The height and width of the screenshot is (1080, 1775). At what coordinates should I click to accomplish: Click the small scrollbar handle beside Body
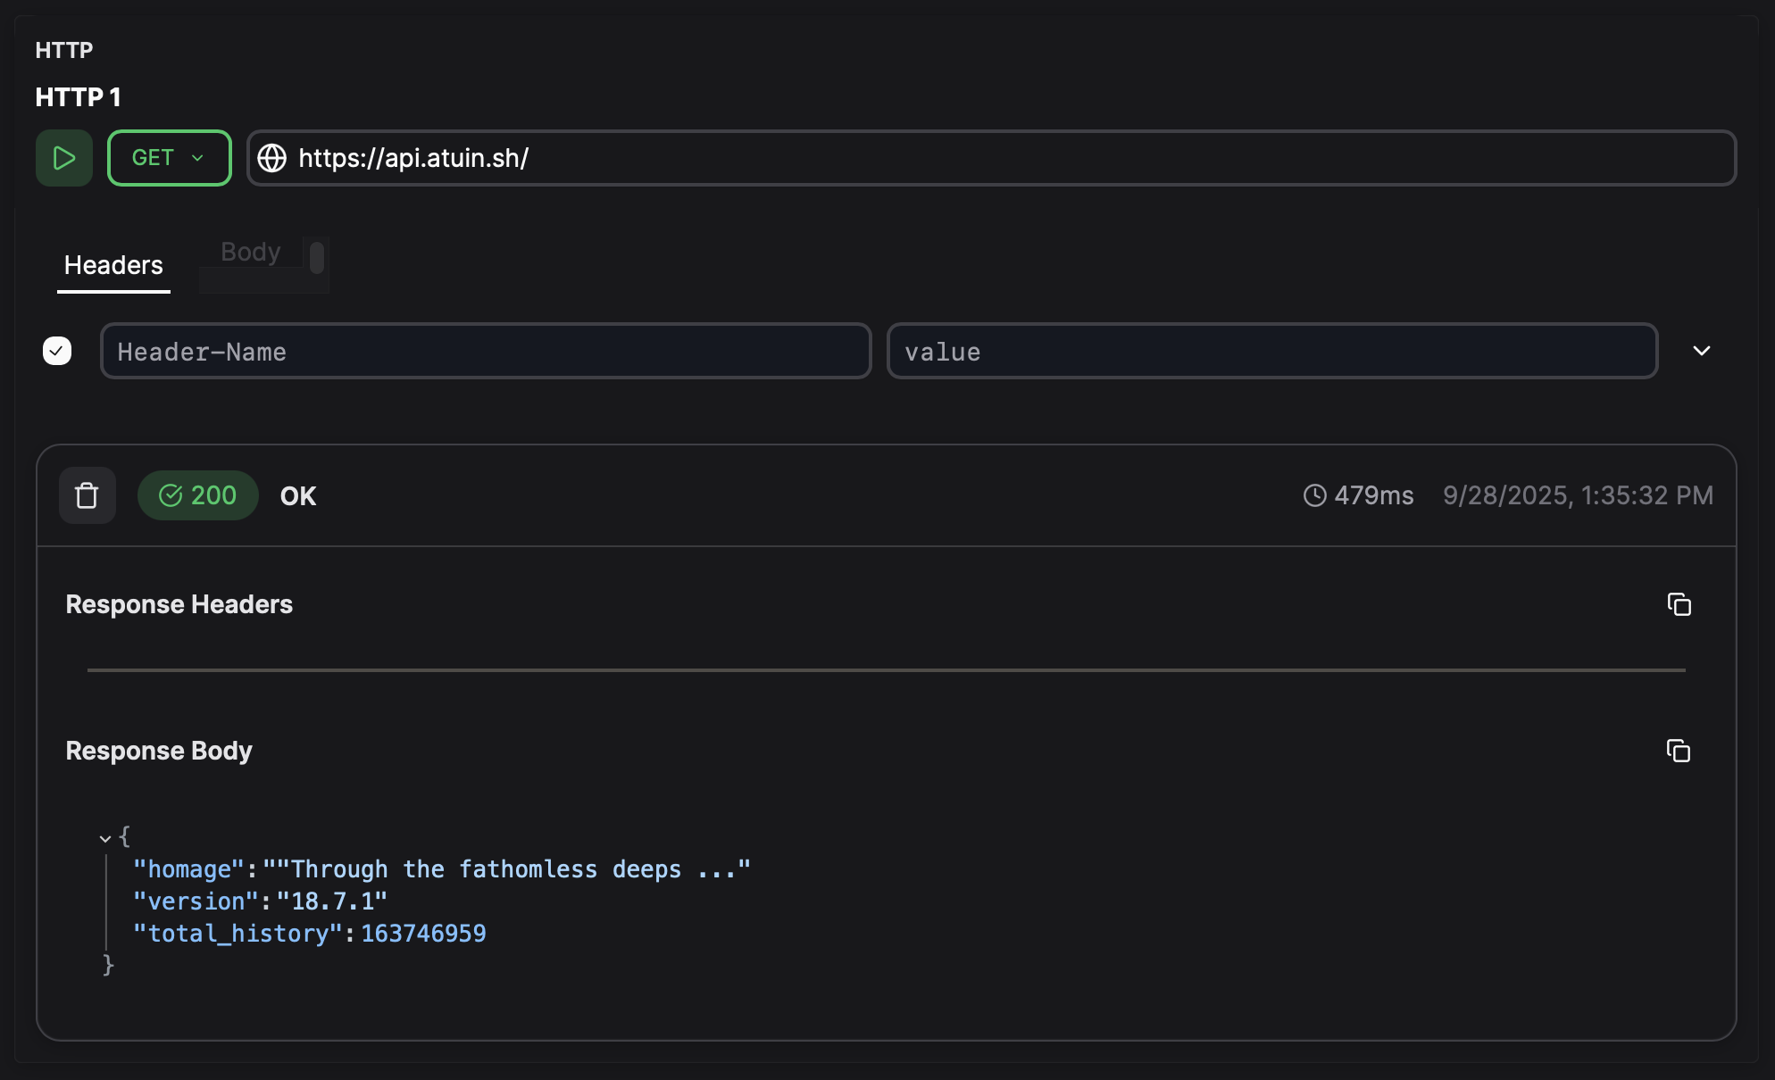coord(316,258)
